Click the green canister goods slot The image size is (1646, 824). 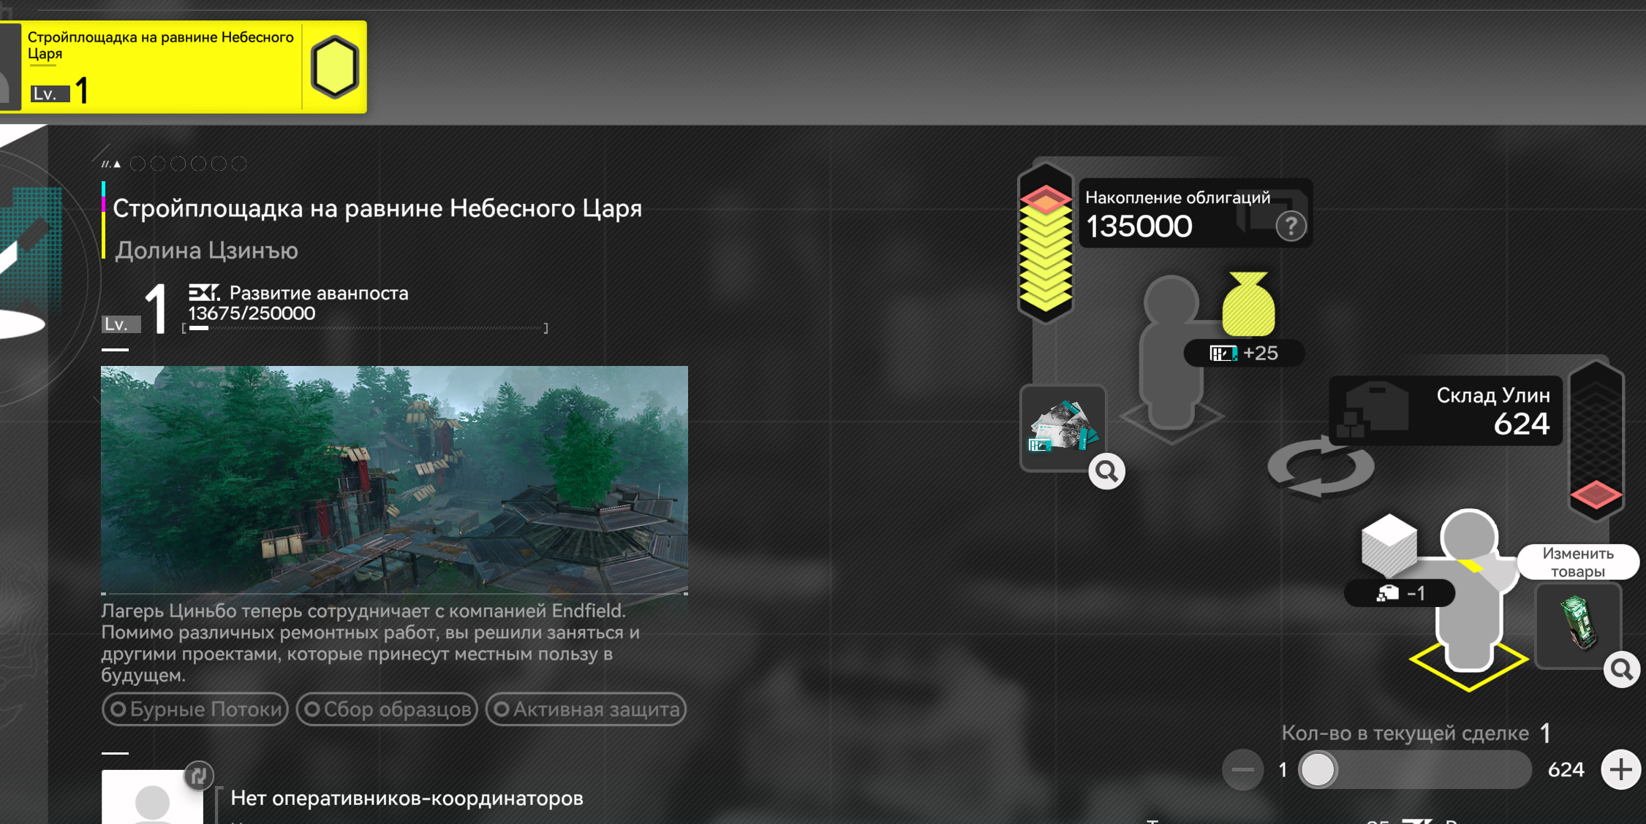pyautogui.click(x=1577, y=623)
